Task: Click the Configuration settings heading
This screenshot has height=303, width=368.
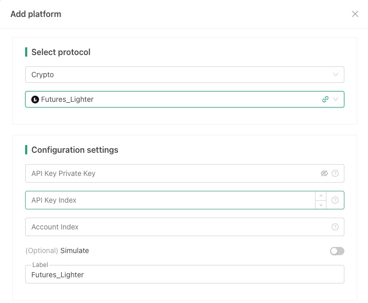Action: tap(74, 150)
